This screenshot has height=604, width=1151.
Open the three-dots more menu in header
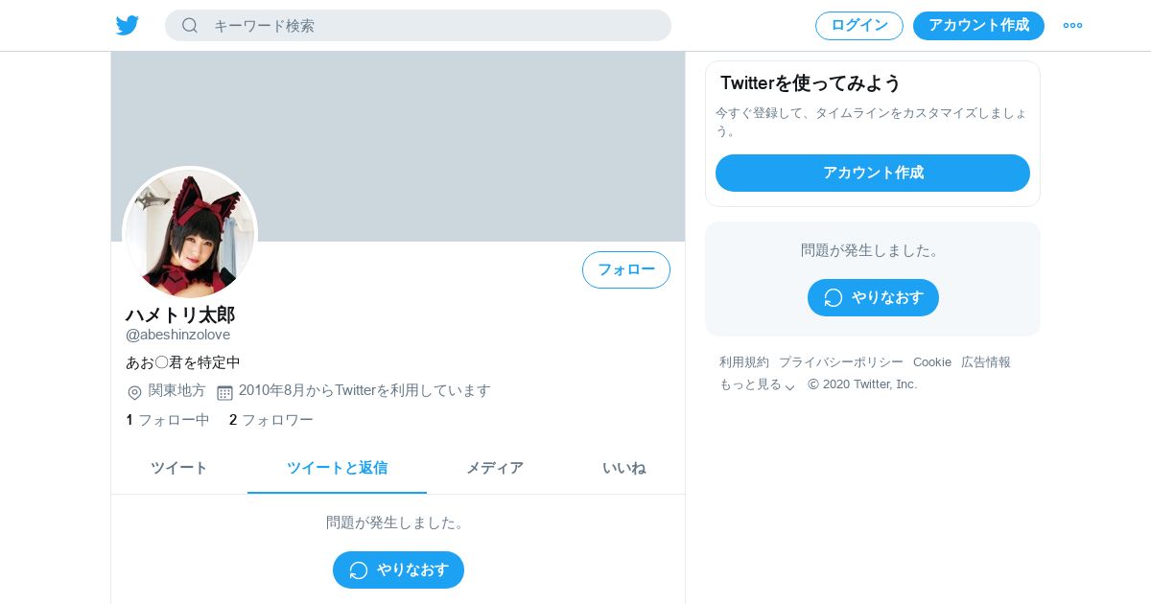(1072, 26)
